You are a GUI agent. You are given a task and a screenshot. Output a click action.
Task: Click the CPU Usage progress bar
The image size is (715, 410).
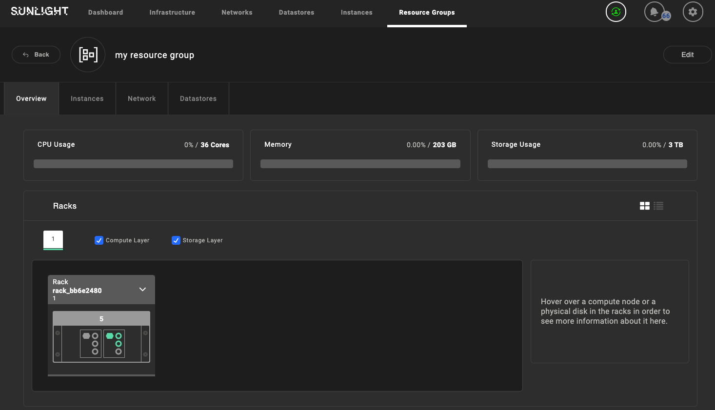tap(133, 164)
